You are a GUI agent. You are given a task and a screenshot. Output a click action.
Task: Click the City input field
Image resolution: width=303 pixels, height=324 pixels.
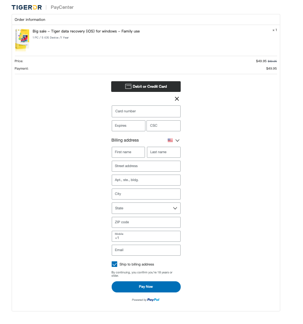(x=146, y=194)
